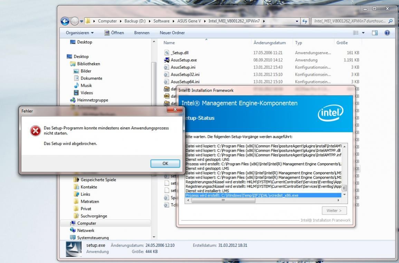399x263 pixels.
Task: Open the recent locations dropdown arrow
Action: 82,21
